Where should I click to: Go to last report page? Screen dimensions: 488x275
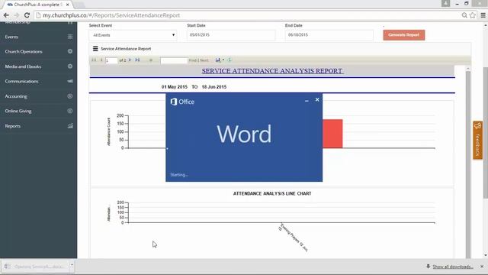tap(137, 60)
